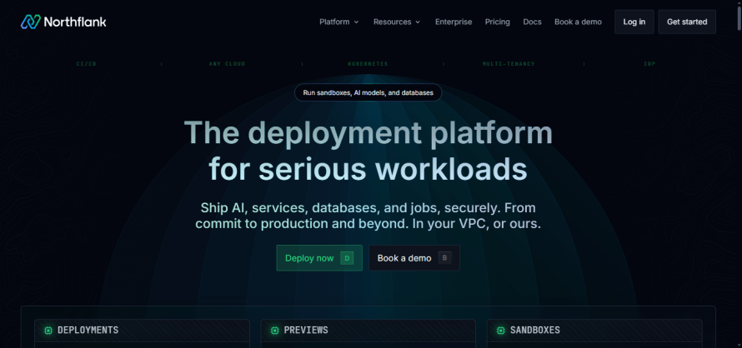The height and width of the screenshot is (348, 742).
Task: Open the Resources menu
Action: click(x=397, y=22)
